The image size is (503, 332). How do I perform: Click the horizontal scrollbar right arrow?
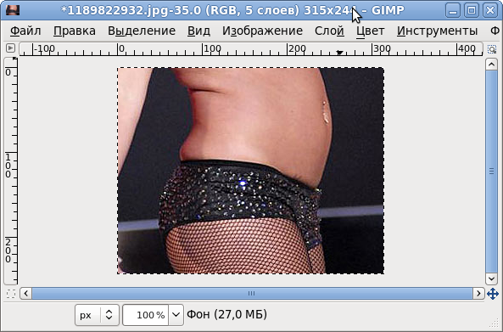[478, 293]
